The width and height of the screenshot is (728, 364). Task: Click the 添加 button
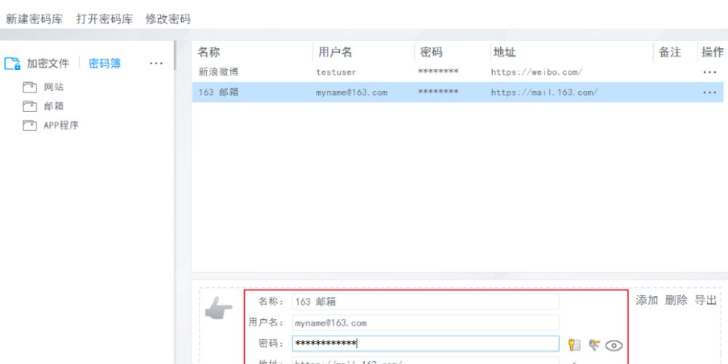click(x=646, y=301)
